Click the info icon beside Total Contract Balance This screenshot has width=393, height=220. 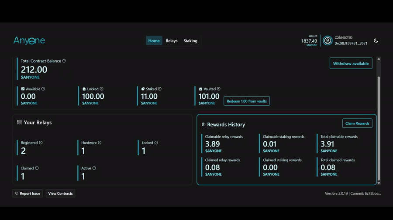[x=64, y=61]
